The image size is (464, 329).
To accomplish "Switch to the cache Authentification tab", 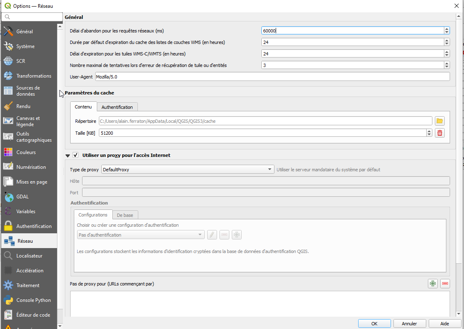I will tap(117, 107).
